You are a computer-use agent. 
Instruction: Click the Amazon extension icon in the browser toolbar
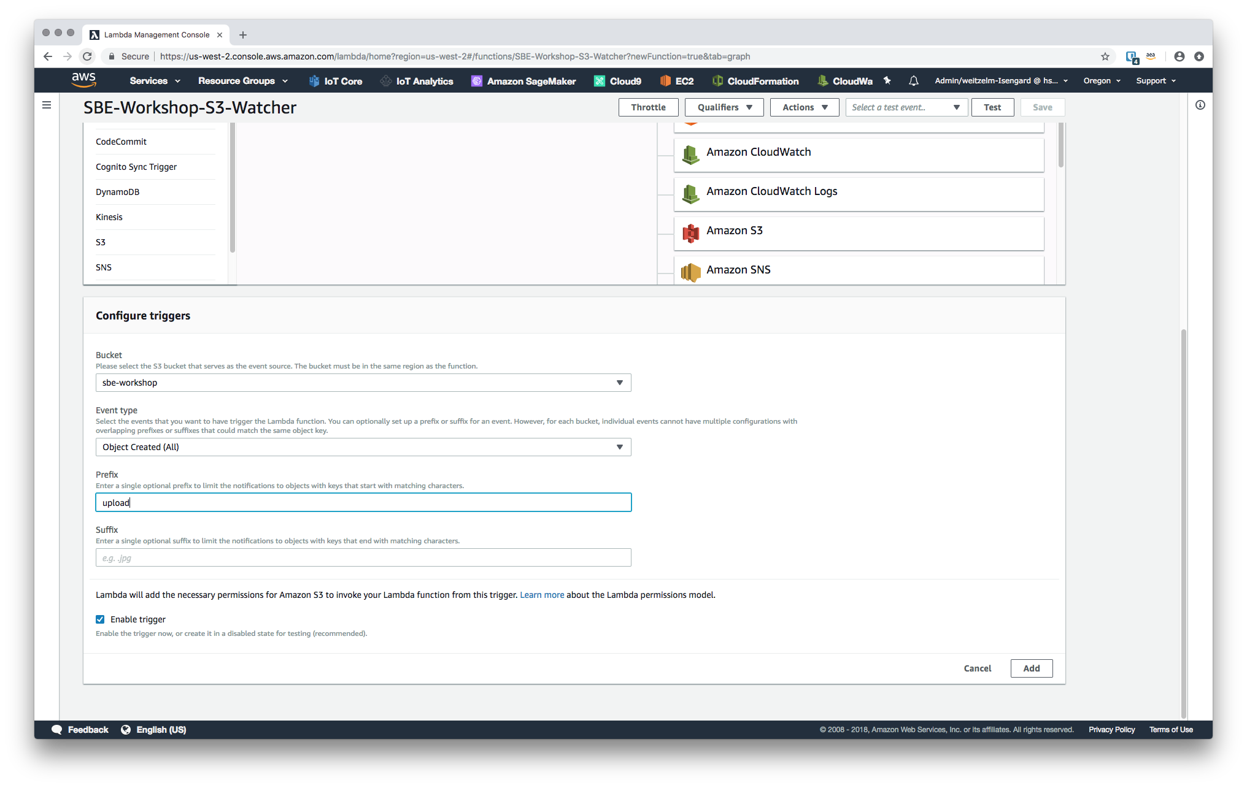click(x=1151, y=56)
